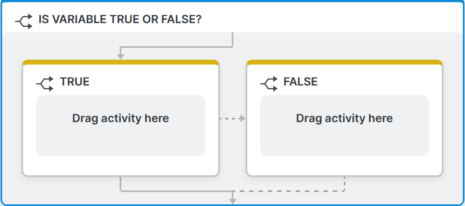Image resolution: width=465 pixels, height=206 pixels.
Task: Click "Drag activity here" zone in FALSE branch
Action: (x=345, y=125)
